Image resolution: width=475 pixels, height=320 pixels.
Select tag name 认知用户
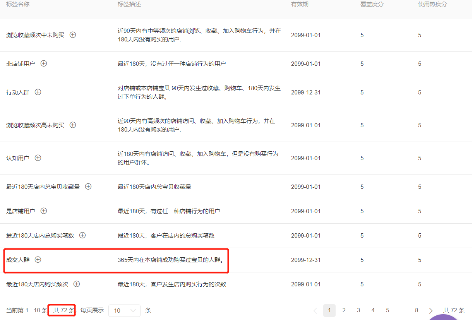click(x=18, y=158)
